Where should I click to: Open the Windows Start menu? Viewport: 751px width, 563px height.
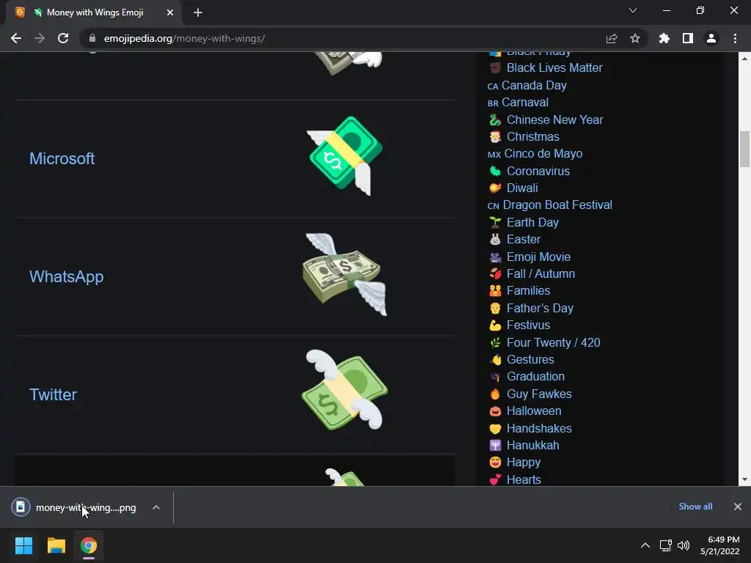pyautogui.click(x=23, y=545)
